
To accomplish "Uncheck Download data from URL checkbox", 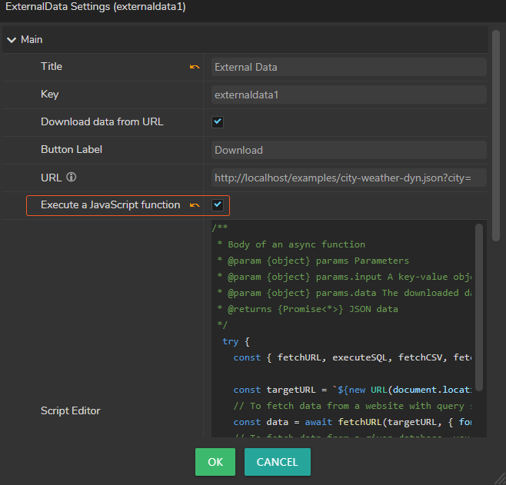I will tap(218, 122).
